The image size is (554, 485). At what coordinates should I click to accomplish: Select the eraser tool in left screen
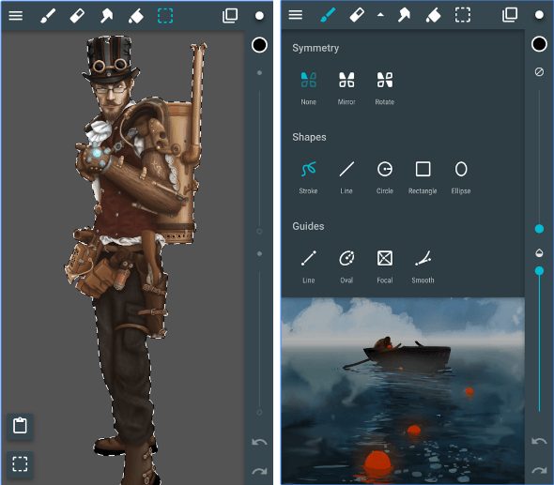[77, 16]
